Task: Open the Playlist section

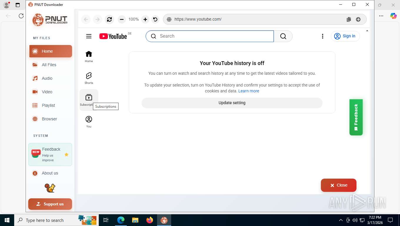Action: (51, 105)
